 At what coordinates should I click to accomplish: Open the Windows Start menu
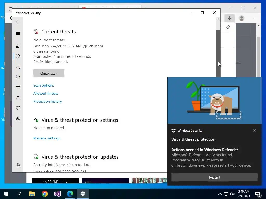pos(6,194)
